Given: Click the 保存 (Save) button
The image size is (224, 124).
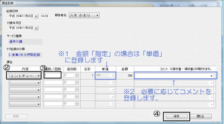Looking at the screenshot, I should coord(176,116).
